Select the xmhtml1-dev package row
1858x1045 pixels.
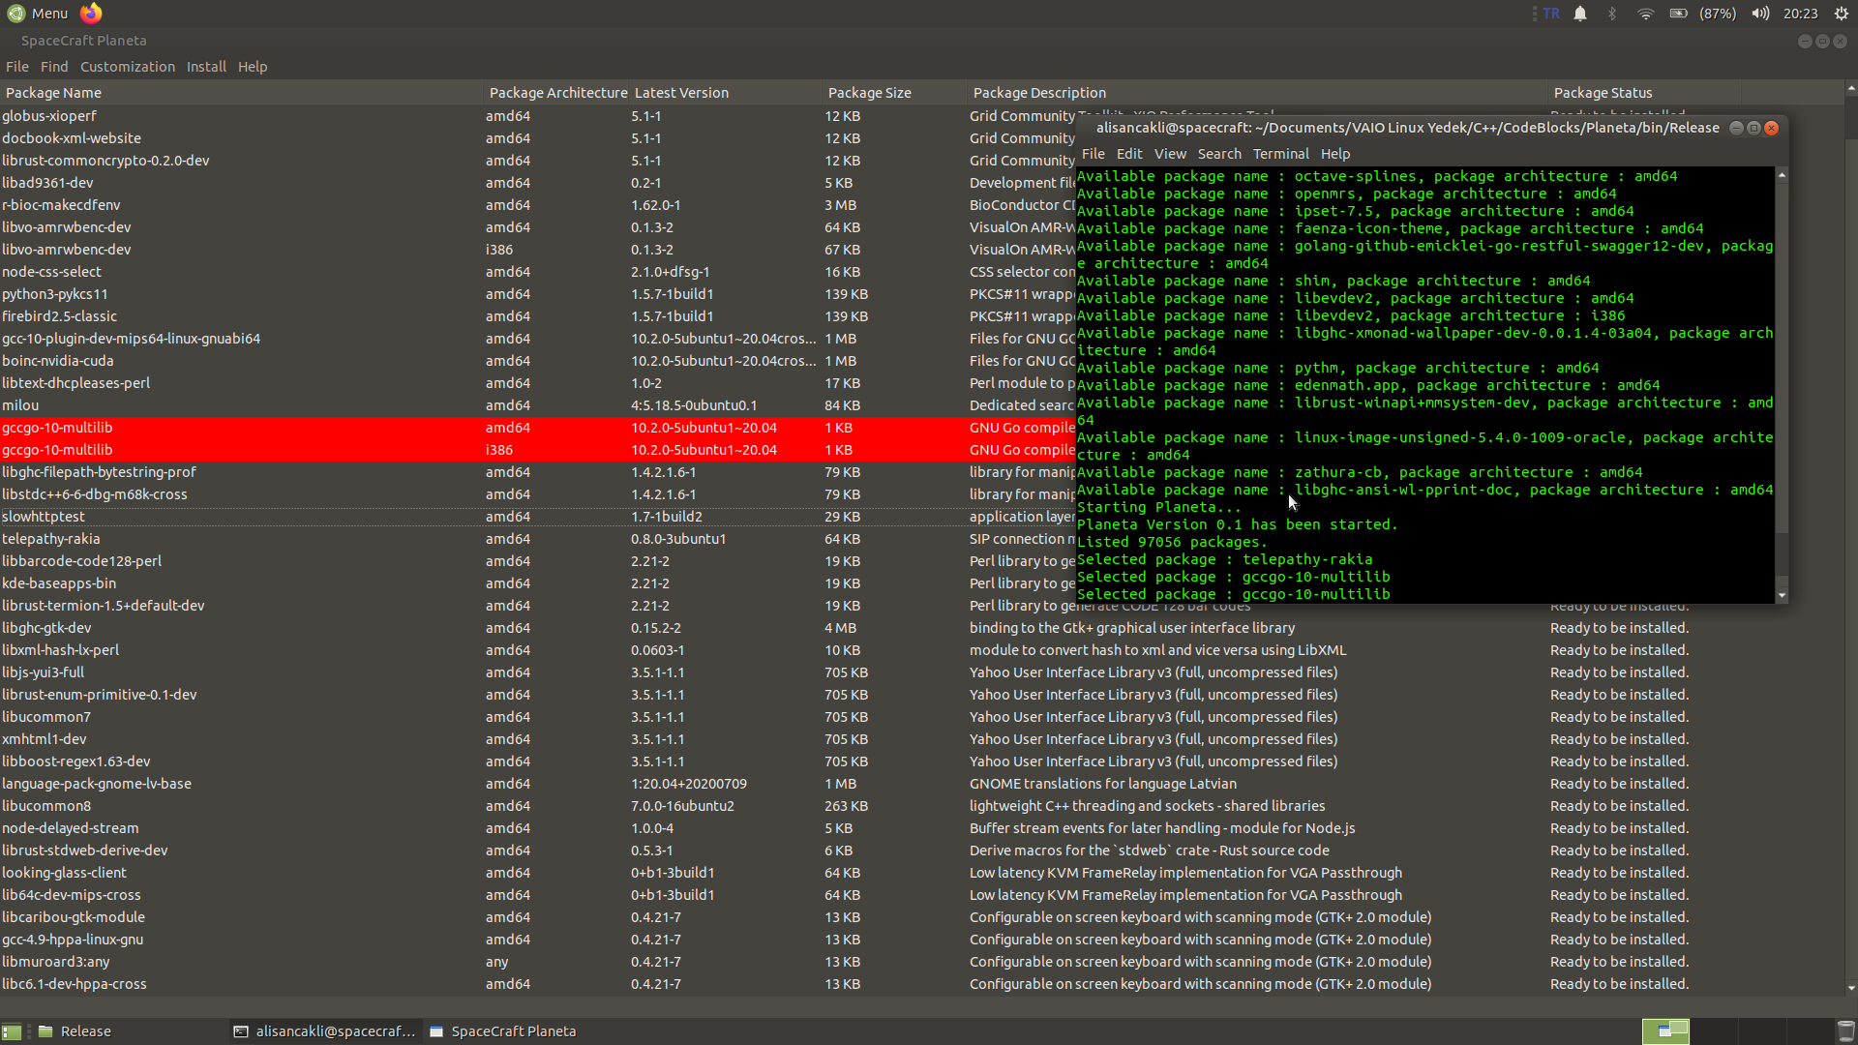pos(921,739)
